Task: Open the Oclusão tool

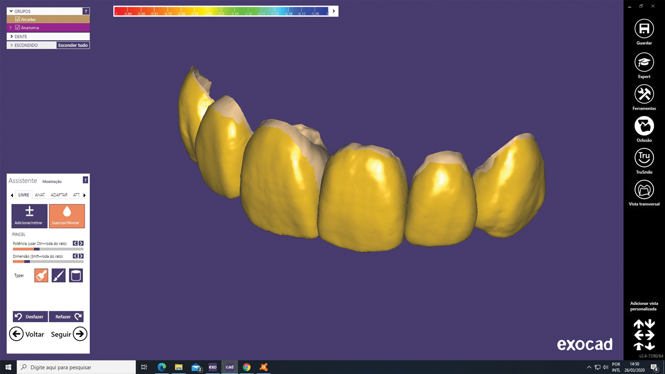Action: (x=644, y=126)
